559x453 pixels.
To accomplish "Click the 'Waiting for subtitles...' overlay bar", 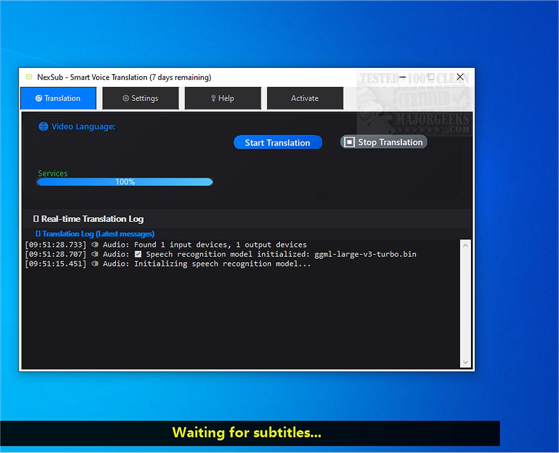I will (250, 433).
